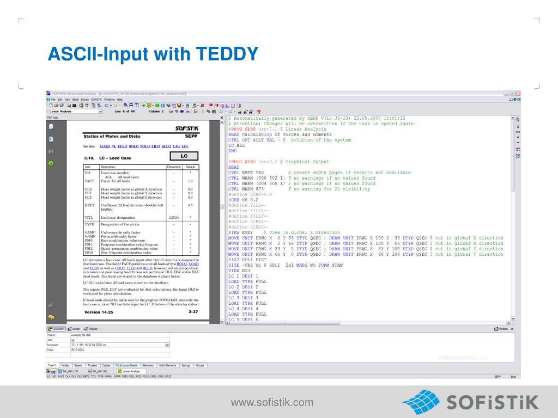The width and height of the screenshot is (558, 418).
Task: Switch to the flat_slab.dat document tab
Action: 97,371
